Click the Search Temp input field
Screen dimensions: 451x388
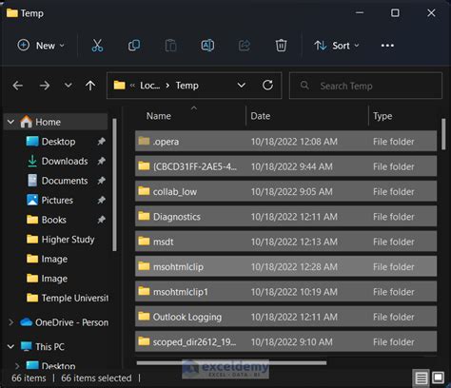coord(365,86)
